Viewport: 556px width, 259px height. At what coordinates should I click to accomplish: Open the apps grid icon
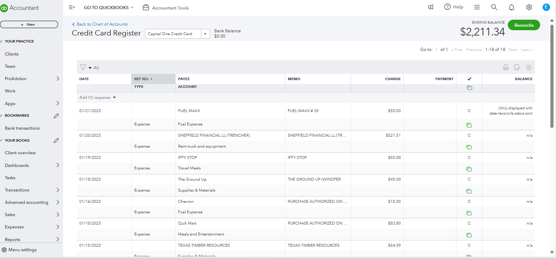477,7
